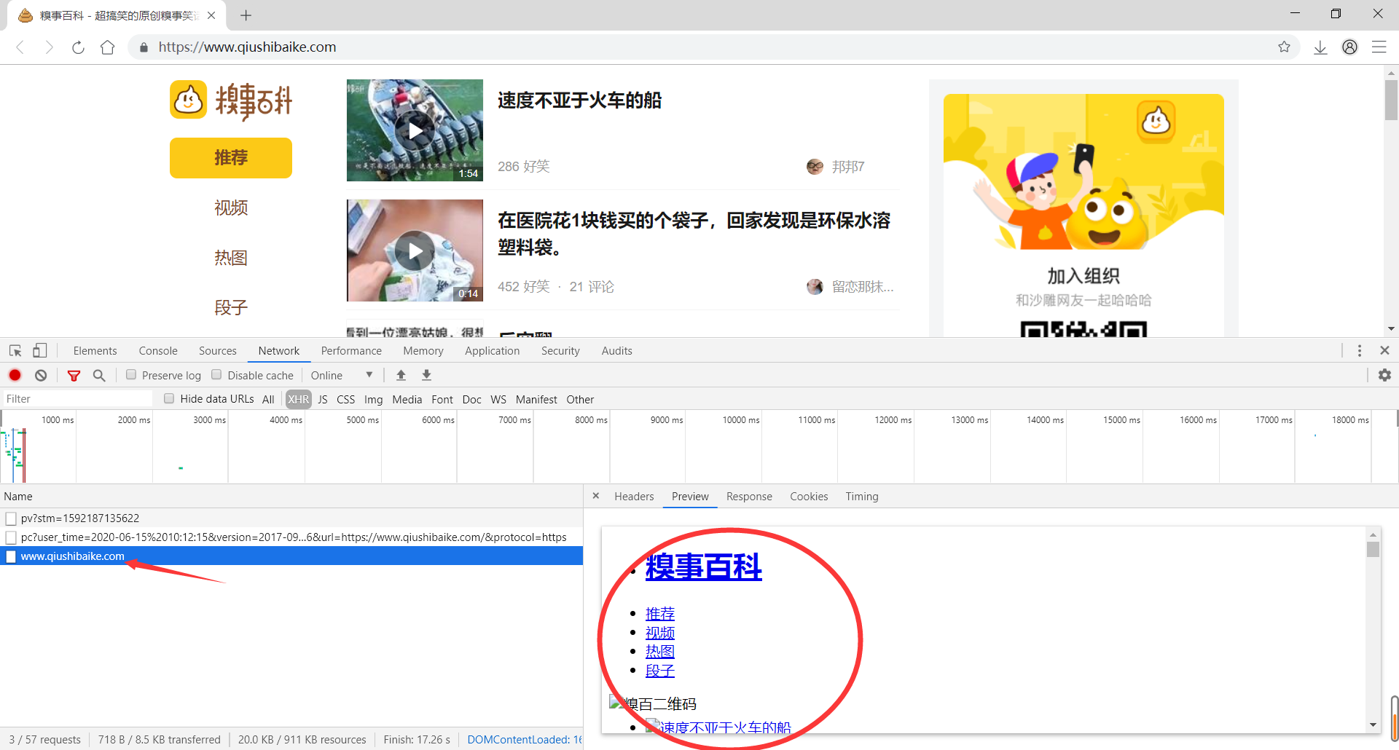Viewport: 1399px width, 750px height.
Task: Check the Hide data URLs checkbox
Action: pos(169,398)
